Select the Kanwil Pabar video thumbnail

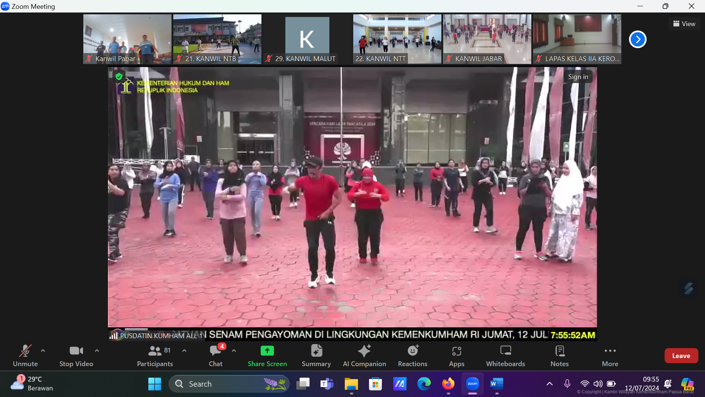point(127,39)
